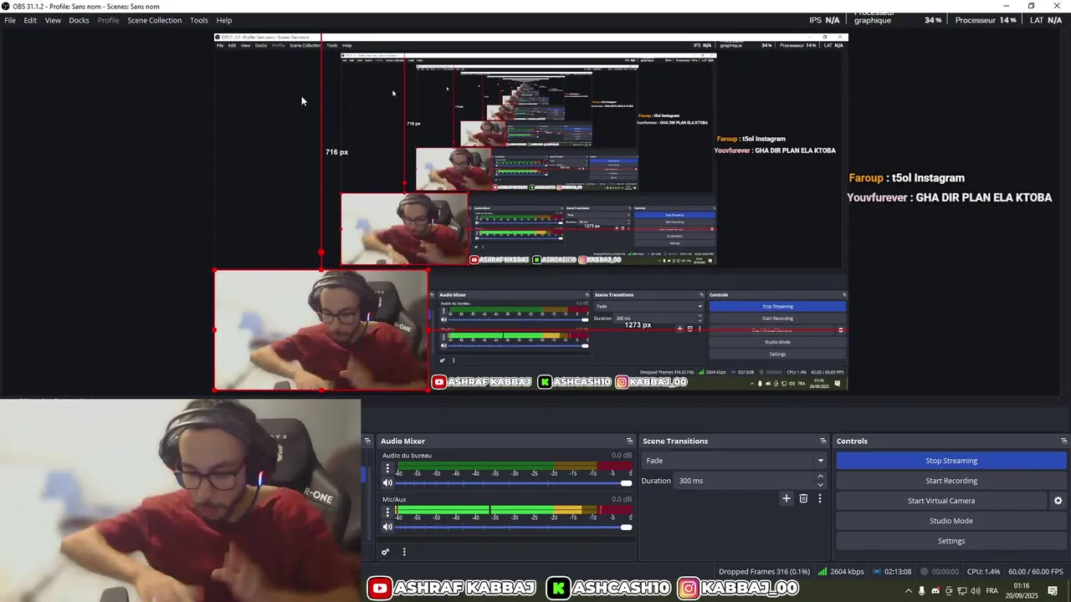Image resolution: width=1071 pixels, height=602 pixels.
Task: Click the Mic/Aux audio level meter
Action: (x=513, y=509)
